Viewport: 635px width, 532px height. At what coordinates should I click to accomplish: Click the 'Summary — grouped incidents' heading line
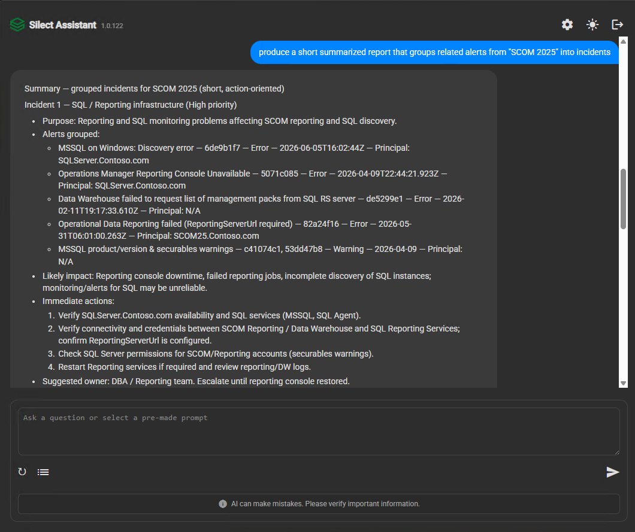pyautogui.click(x=155, y=89)
